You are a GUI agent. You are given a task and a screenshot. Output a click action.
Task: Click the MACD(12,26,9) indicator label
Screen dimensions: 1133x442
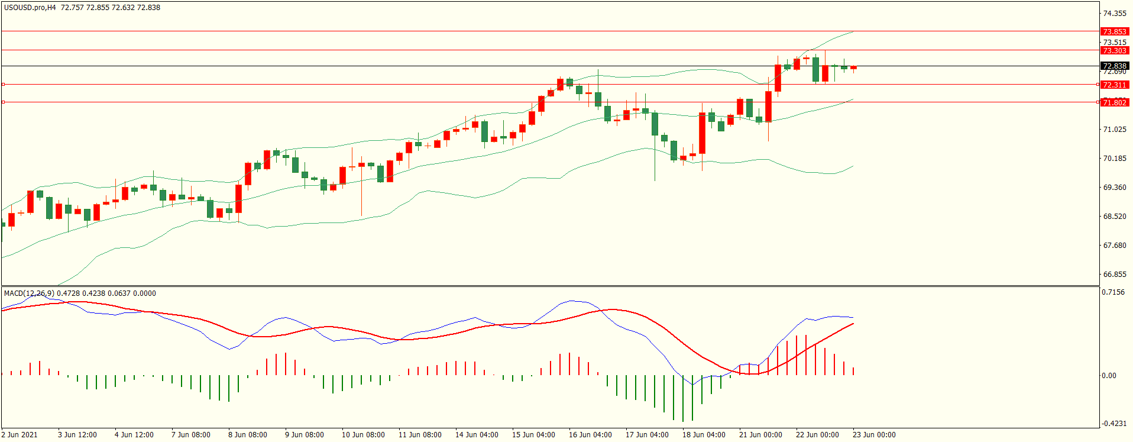29,293
